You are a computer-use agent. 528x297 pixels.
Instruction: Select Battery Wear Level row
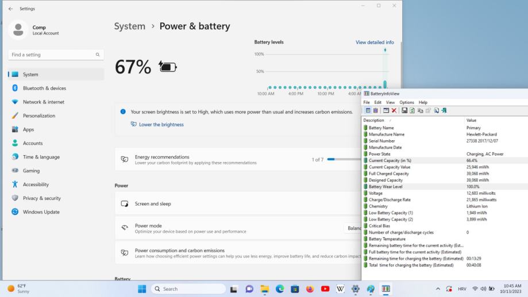coord(445,187)
